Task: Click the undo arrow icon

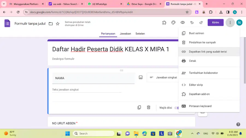Action: point(192,23)
